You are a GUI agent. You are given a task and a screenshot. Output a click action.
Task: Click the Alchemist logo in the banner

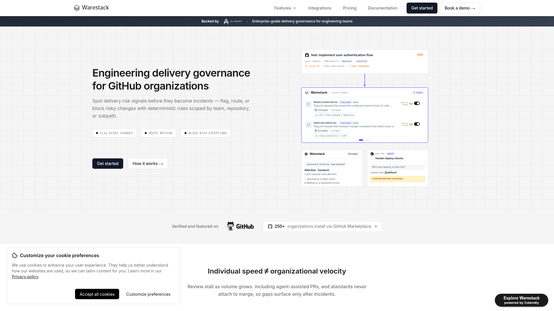coord(233,21)
